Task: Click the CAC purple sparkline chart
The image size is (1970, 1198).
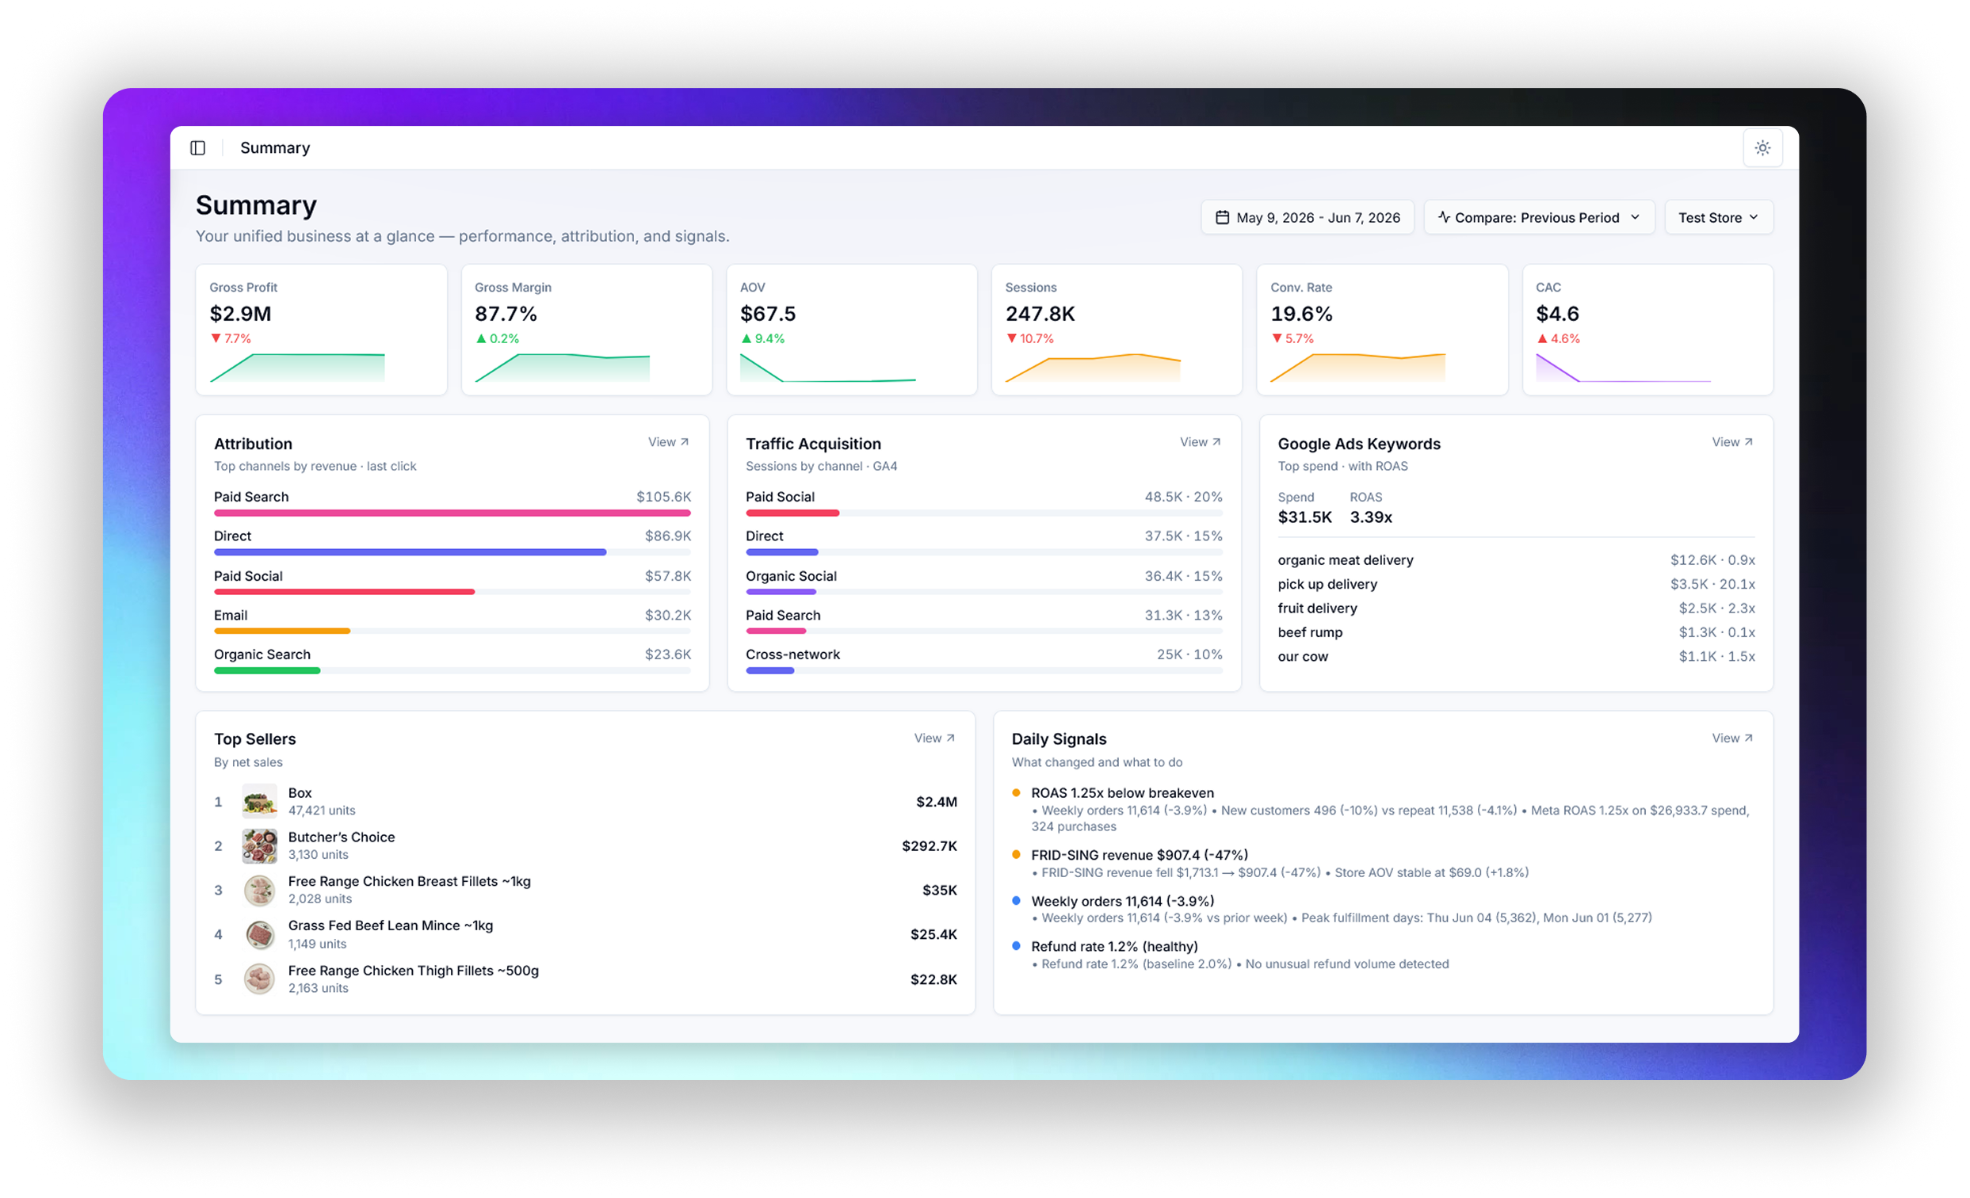Action: pyautogui.click(x=1623, y=368)
